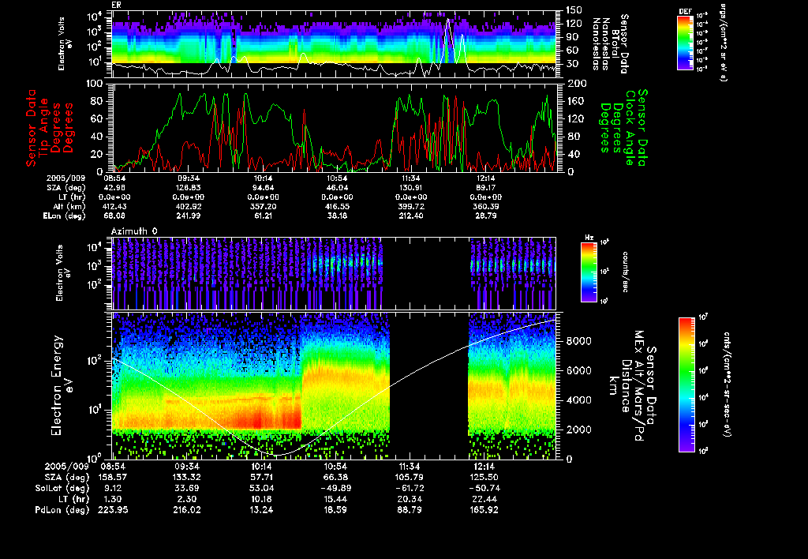808x559 pixels.
Task: Click the SZA value 105.79
Action: coord(410,478)
